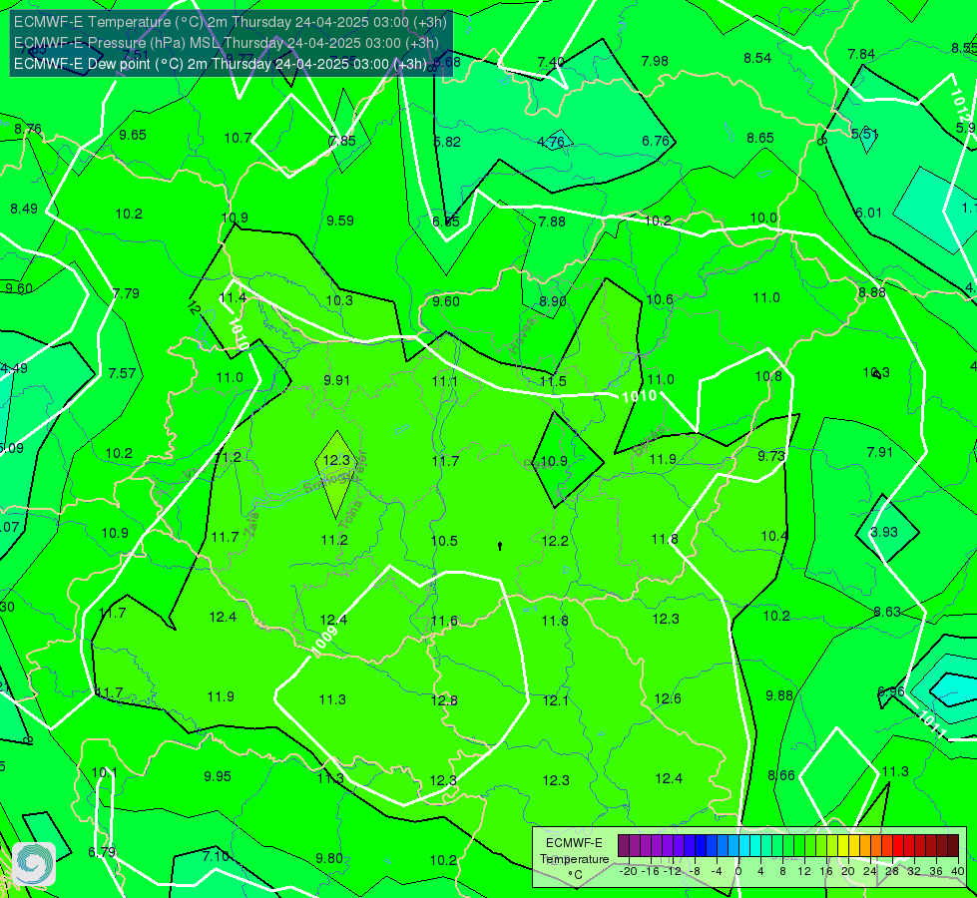Click the 7.84 temperature value
The image size is (977, 898).
pos(861,55)
